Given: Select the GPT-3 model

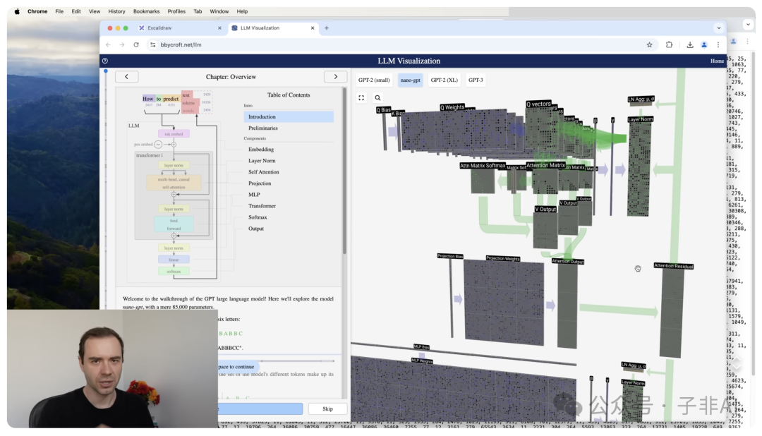Looking at the screenshot, I should [476, 80].
